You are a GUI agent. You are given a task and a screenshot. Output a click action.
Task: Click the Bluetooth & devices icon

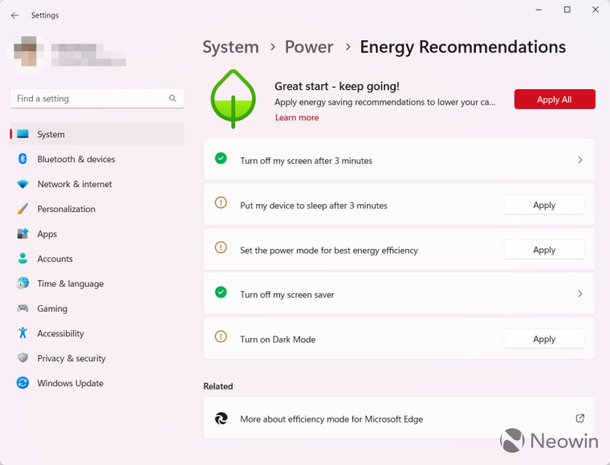tap(22, 159)
